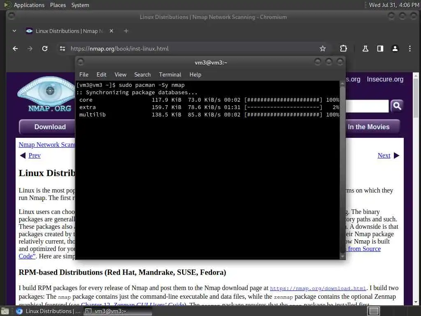Click the site search magnifier button
The image size is (421, 316).
[x=397, y=106]
